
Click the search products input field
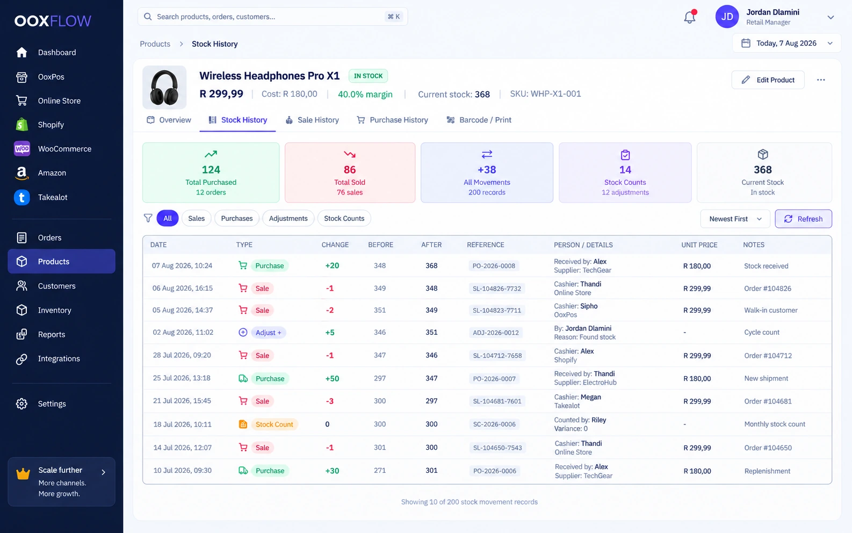[272, 17]
